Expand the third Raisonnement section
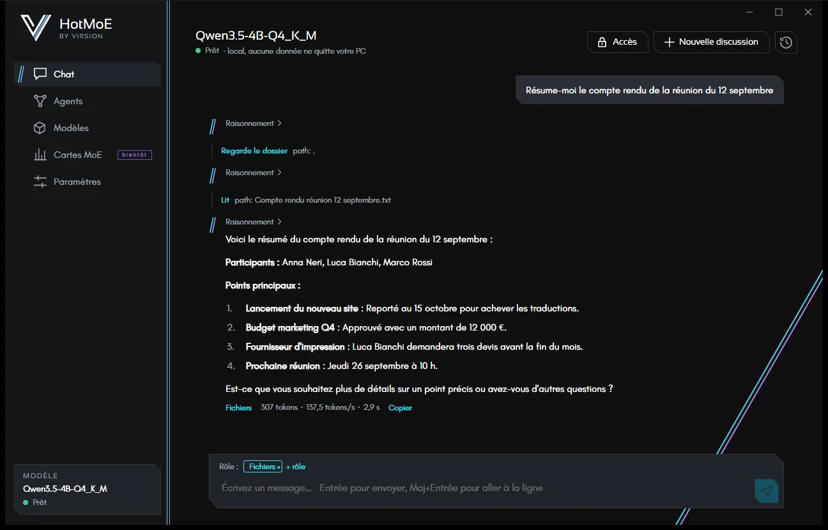Image resolution: width=828 pixels, height=530 pixels. [x=254, y=222]
